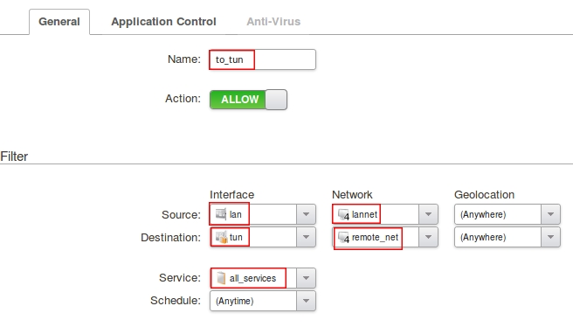Screen dimensions: 573x334
Task: Expand the Source Interface dropdown arrow
Action: pyautogui.click(x=306, y=214)
